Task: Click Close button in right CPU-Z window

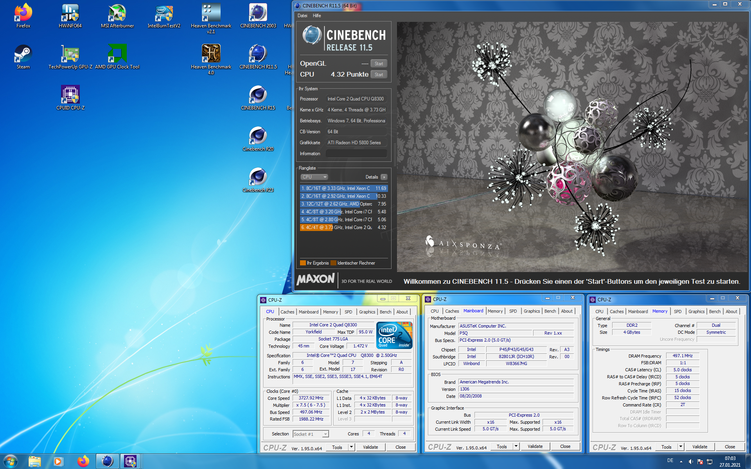Action: pyautogui.click(x=730, y=447)
